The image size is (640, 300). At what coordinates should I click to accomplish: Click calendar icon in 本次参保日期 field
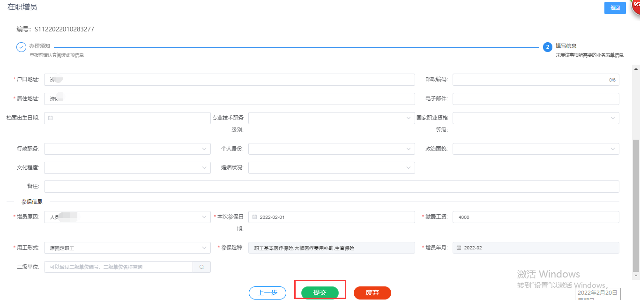(x=254, y=217)
